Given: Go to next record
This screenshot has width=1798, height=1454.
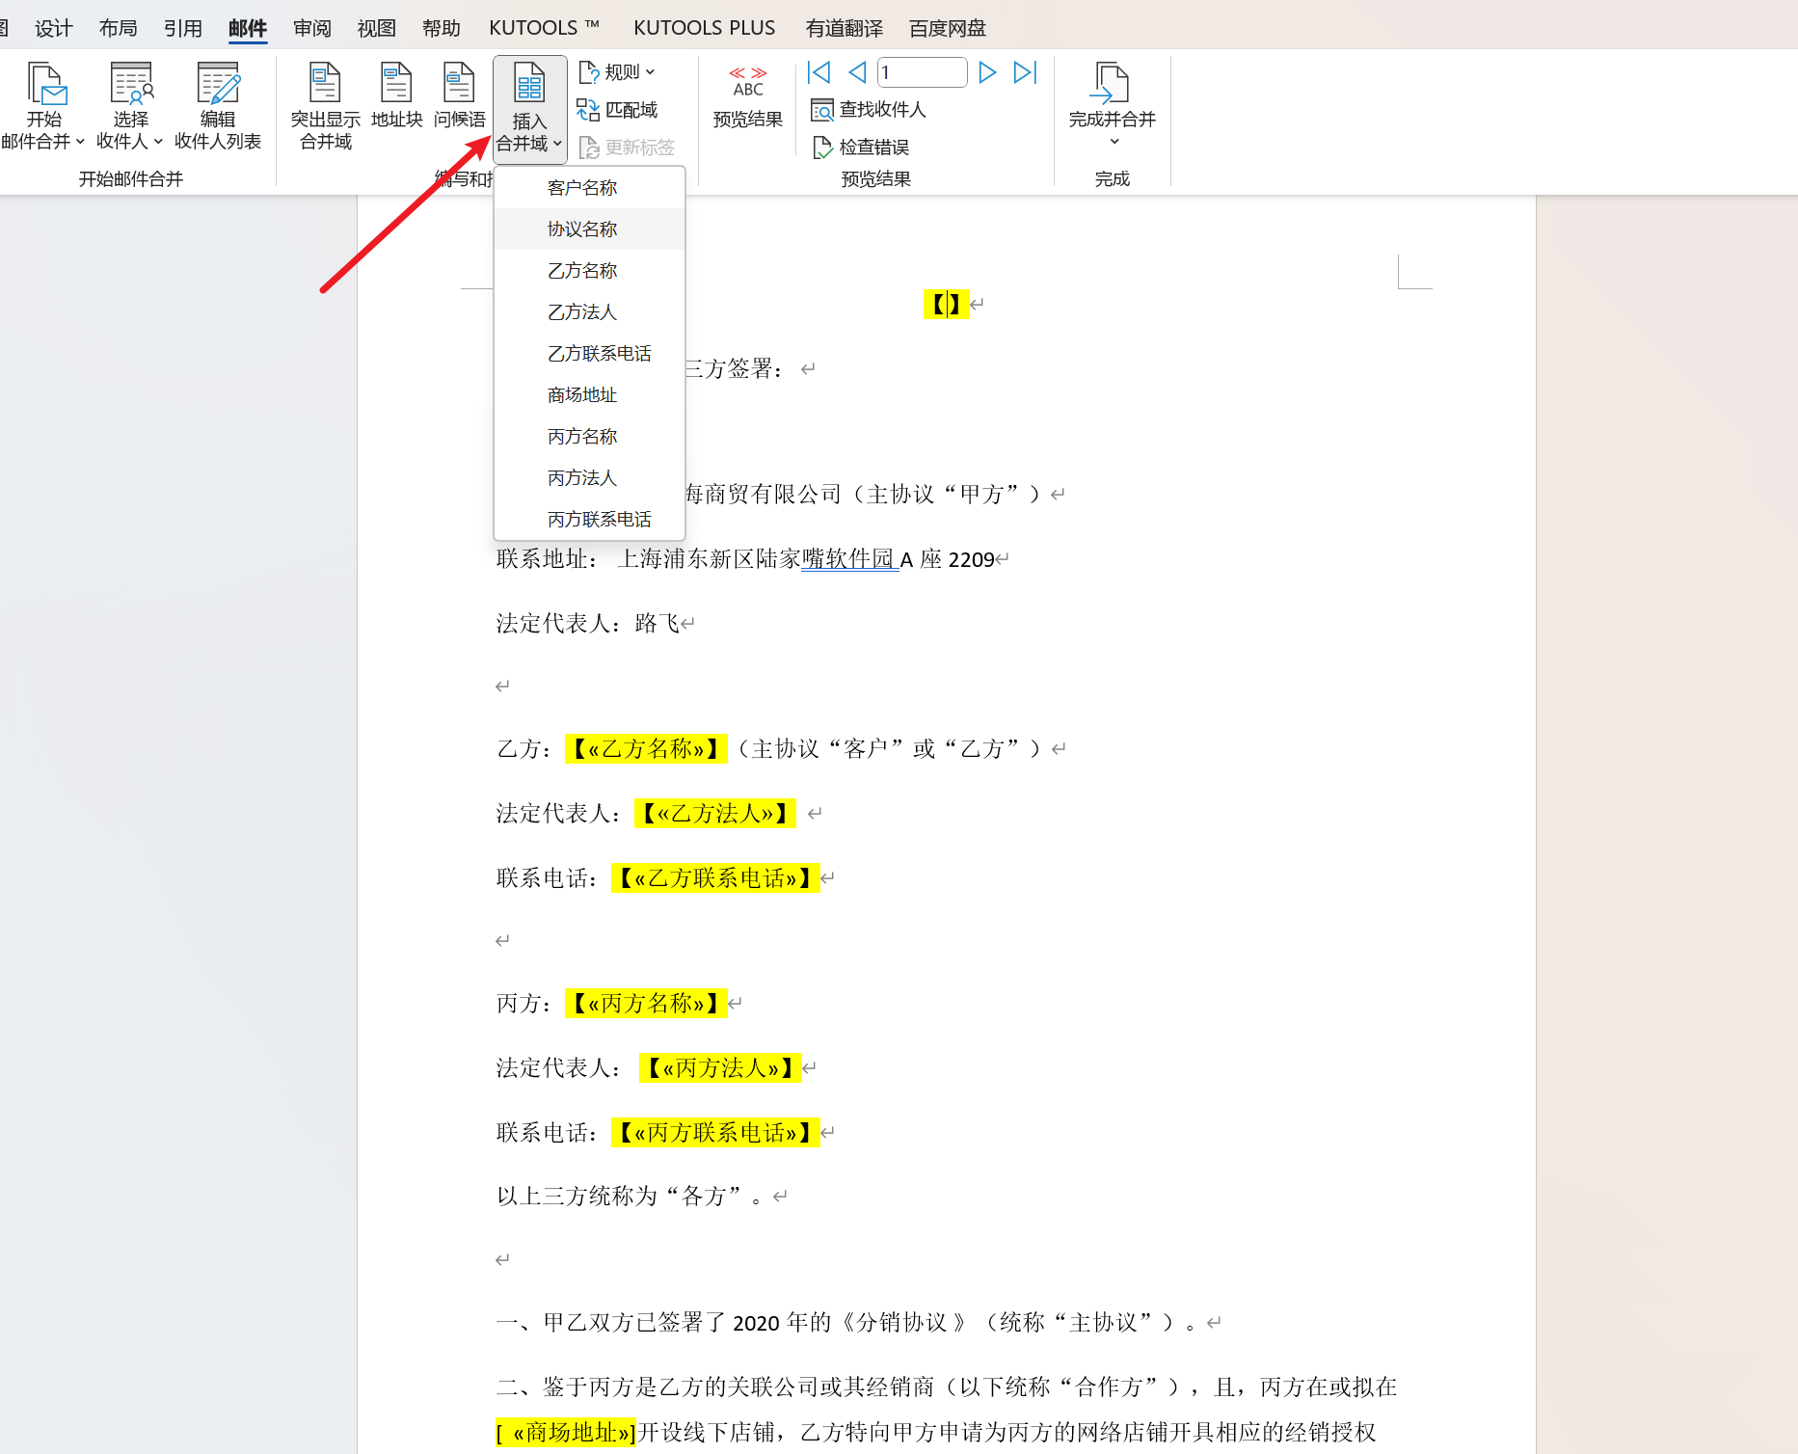Looking at the screenshot, I should click(986, 72).
